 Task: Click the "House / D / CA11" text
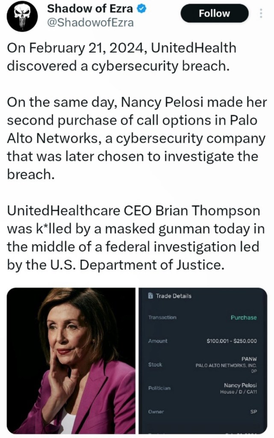(239, 392)
